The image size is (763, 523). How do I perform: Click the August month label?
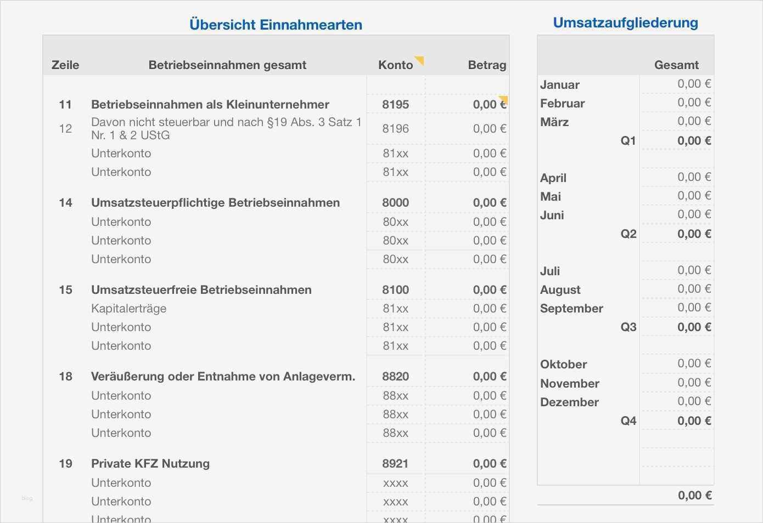point(560,289)
